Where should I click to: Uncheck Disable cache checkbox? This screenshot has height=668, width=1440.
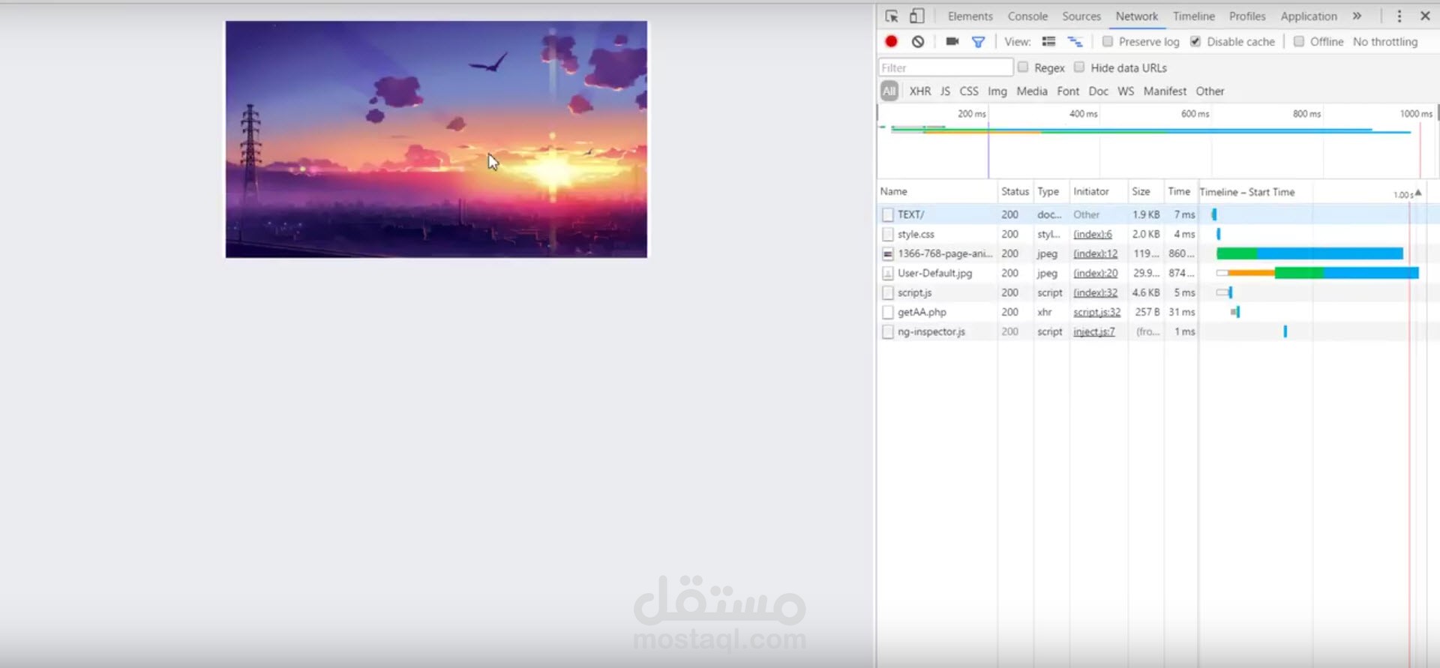(x=1195, y=41)
